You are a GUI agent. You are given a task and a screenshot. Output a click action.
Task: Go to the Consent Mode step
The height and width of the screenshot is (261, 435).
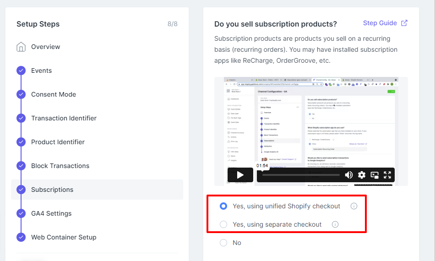pos(54,94)
